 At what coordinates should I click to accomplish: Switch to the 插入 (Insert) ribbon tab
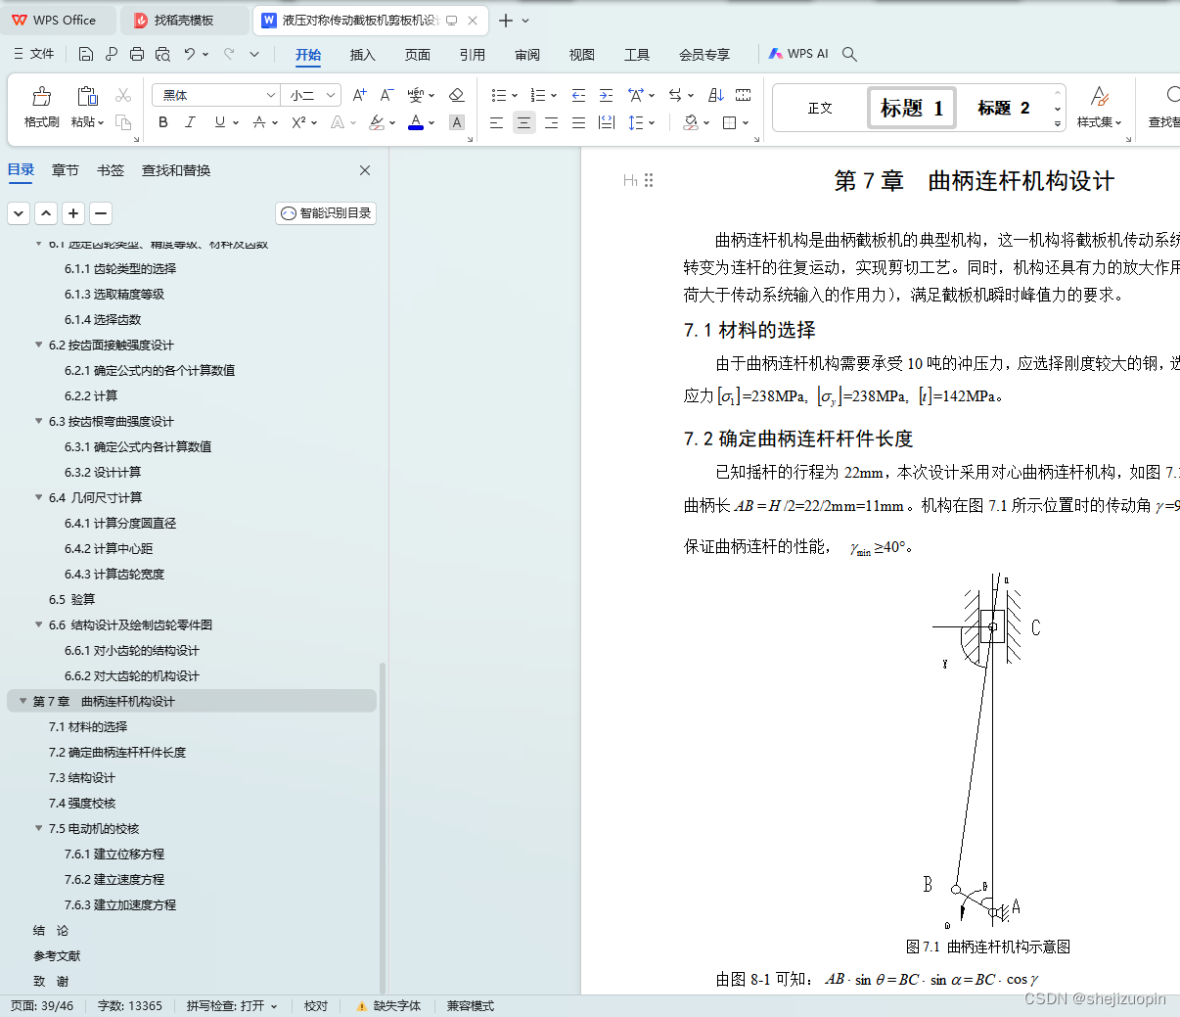(x=363, y=55)
